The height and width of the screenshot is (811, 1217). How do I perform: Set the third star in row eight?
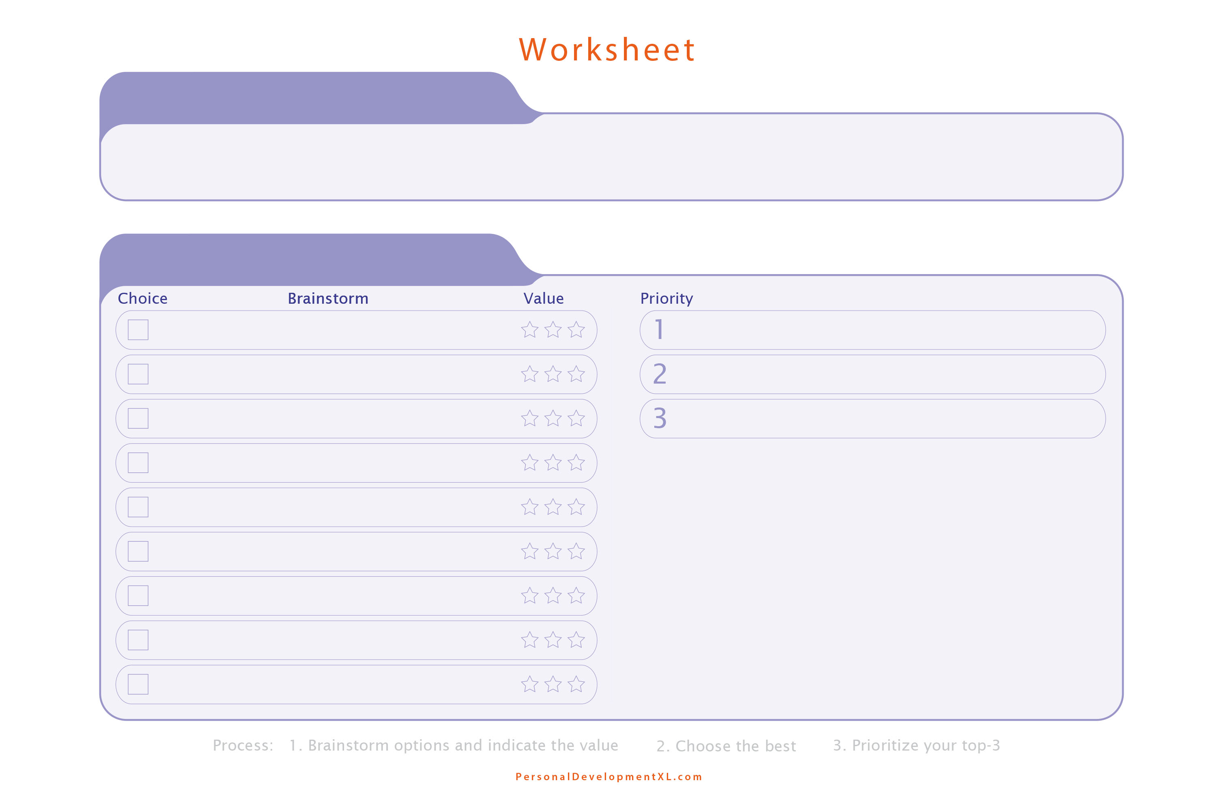(576, 640)
